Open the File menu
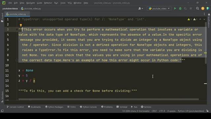The height and width of the screenshot is (119, 211). (x=10, y=3)
